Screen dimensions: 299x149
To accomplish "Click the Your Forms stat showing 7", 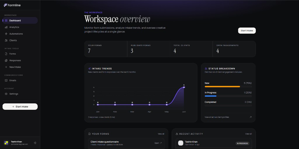I will pyautogui.click(x=106, y=49).
